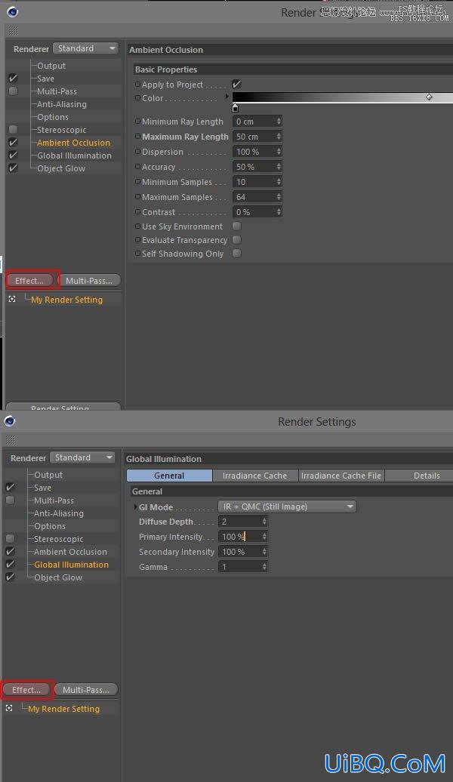Open GI Mode dropdown

tap(288, 506)
